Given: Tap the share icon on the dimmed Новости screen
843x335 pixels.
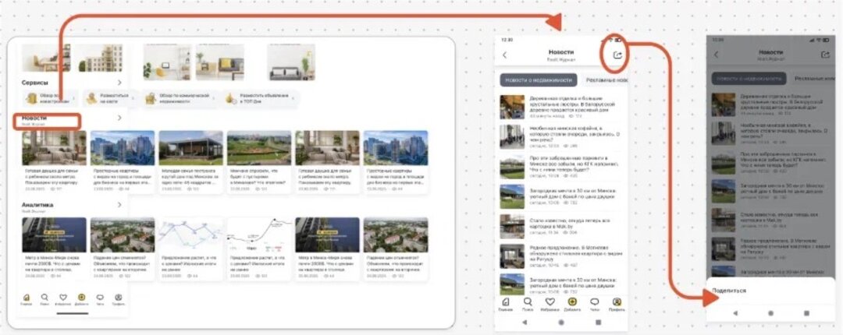Looking at the screenshot, I should pos(826,55).
